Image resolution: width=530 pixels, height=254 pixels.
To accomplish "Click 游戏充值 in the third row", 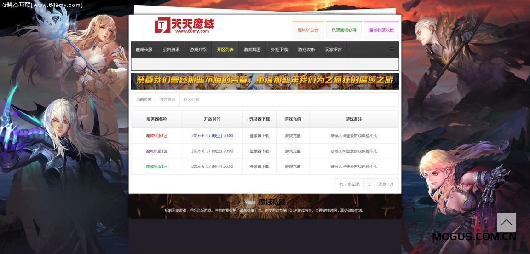I will [293, 167].
